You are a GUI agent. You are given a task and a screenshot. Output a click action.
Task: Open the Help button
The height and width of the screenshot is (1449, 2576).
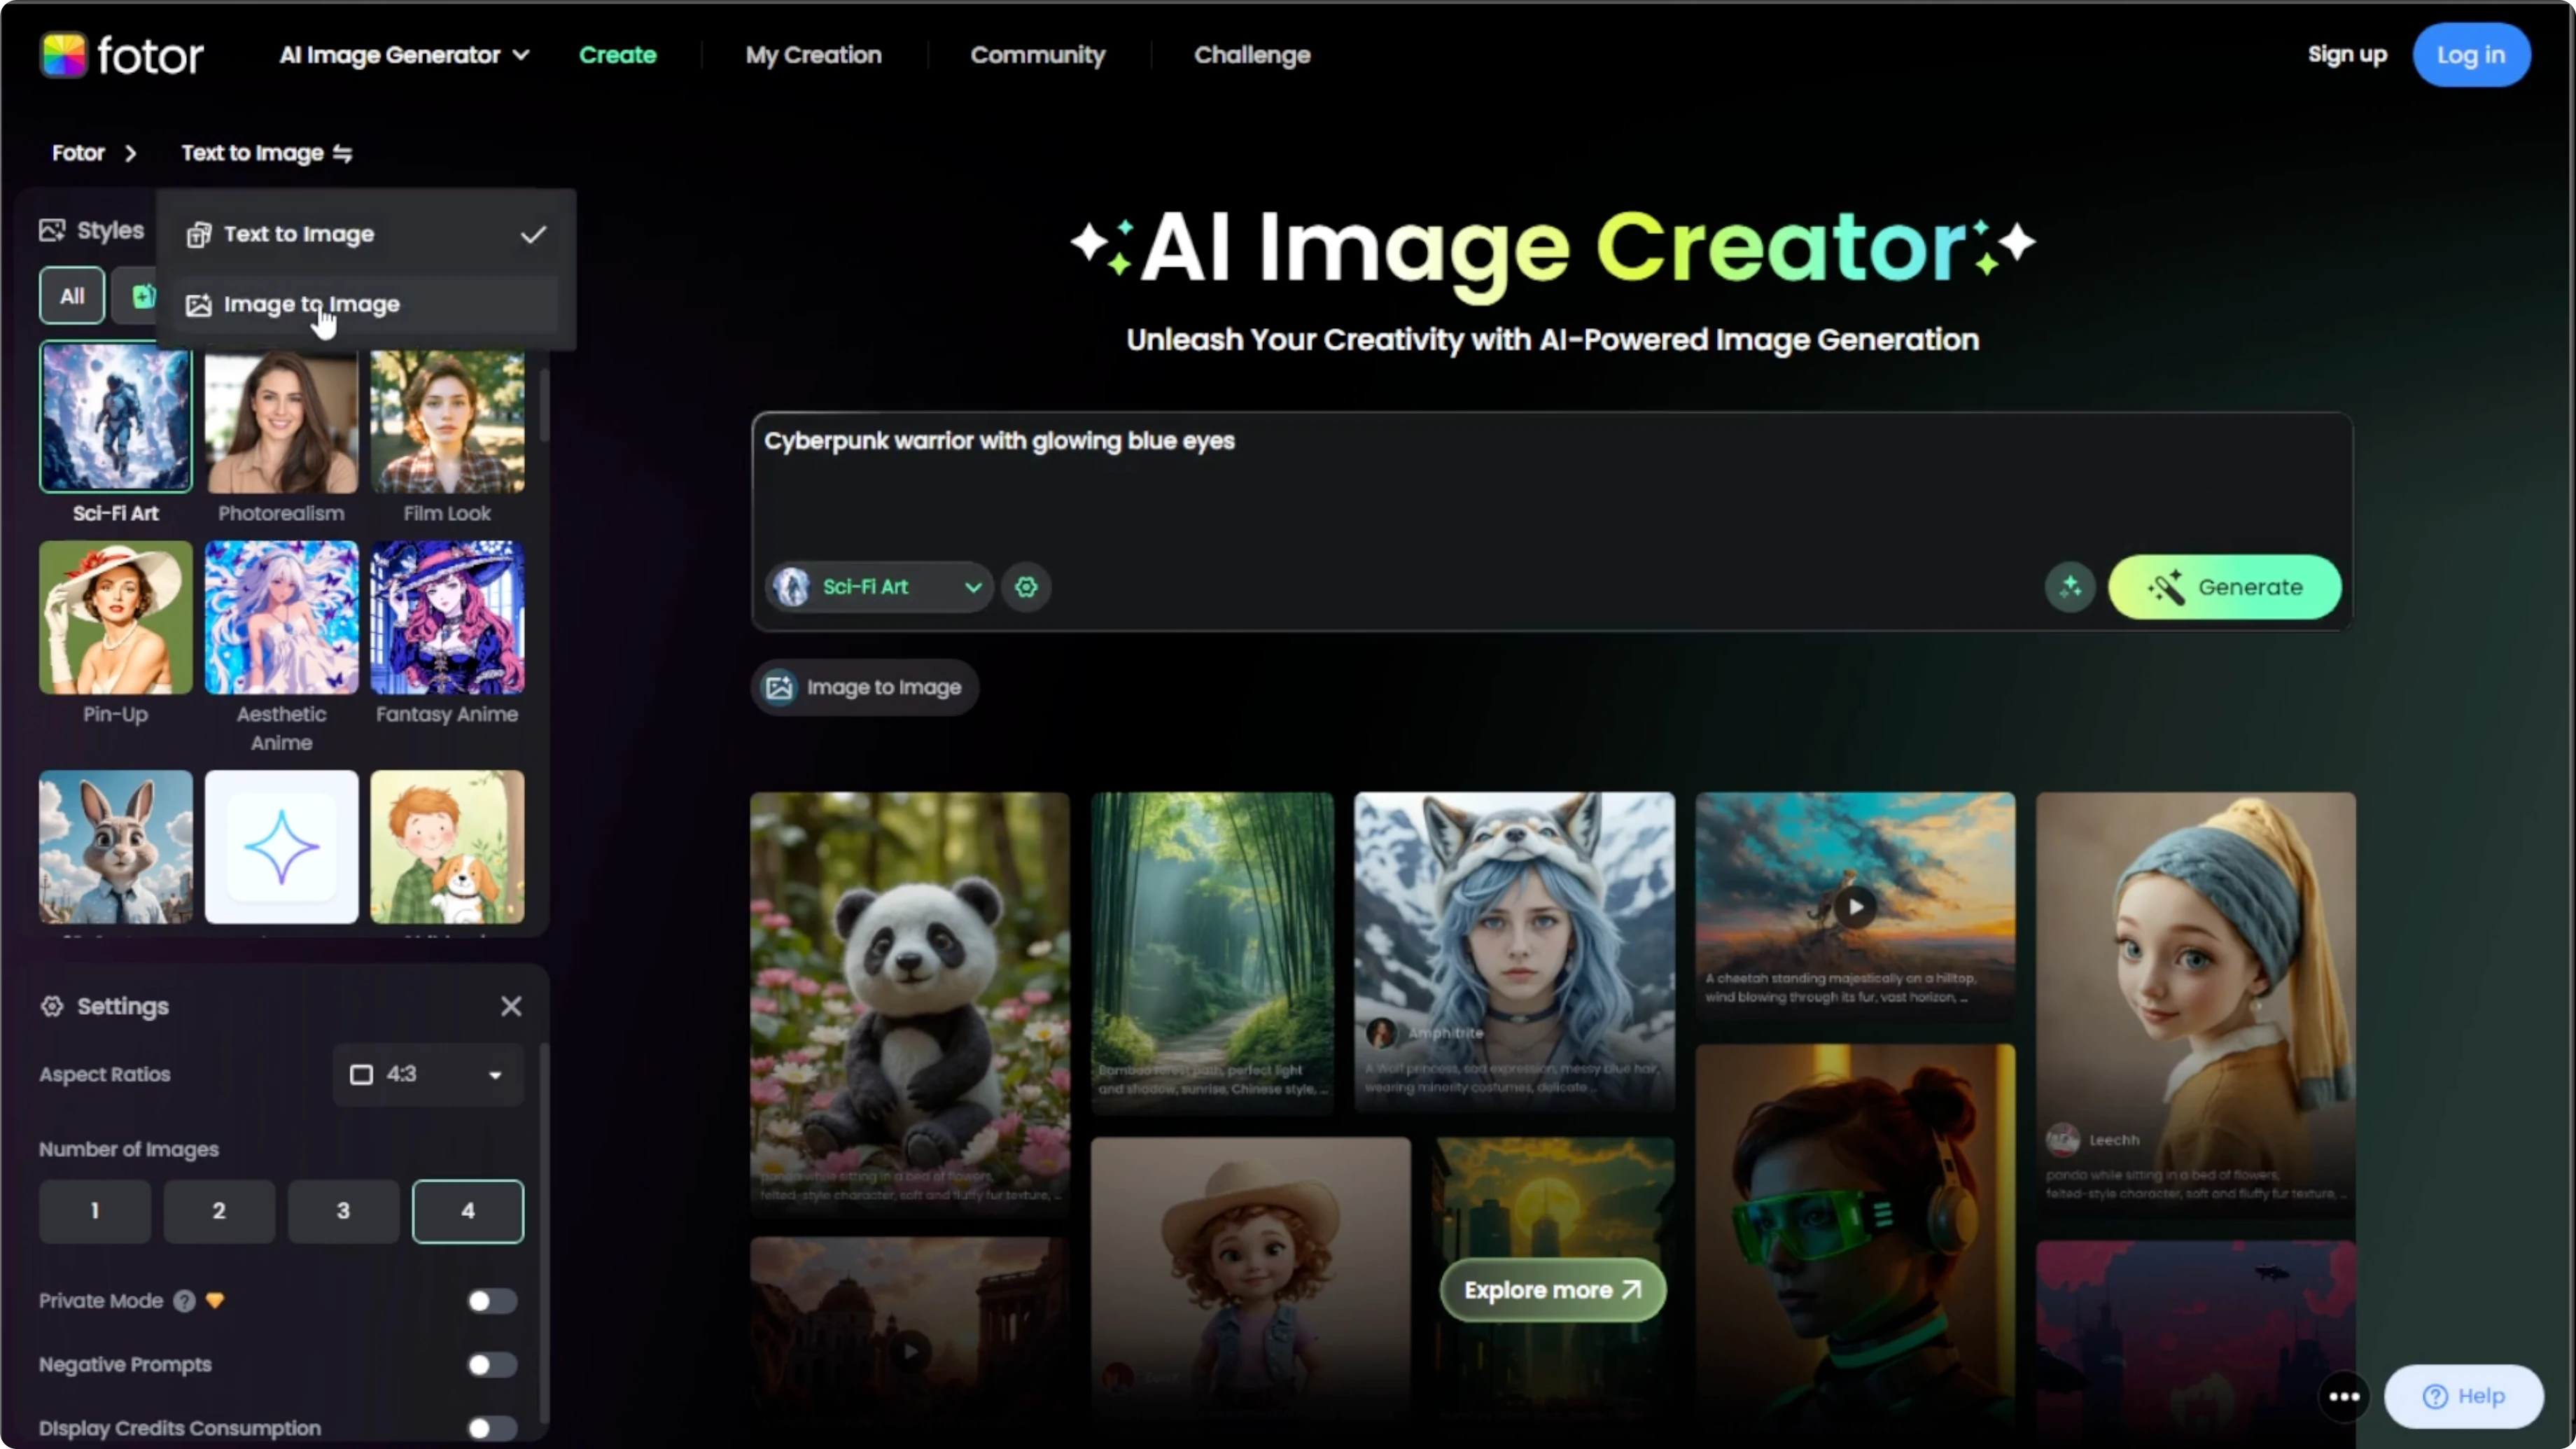click(2464, 1396)
